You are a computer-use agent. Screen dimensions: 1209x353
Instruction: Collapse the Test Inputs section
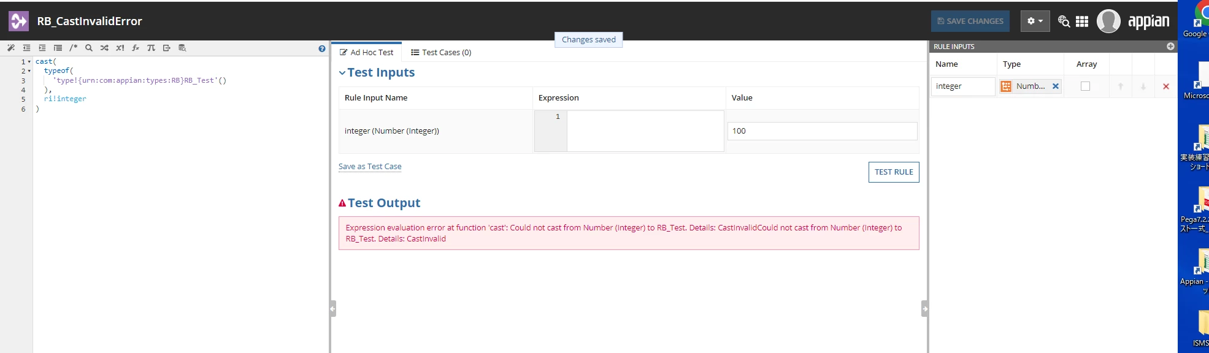click(x=342, y=73)
